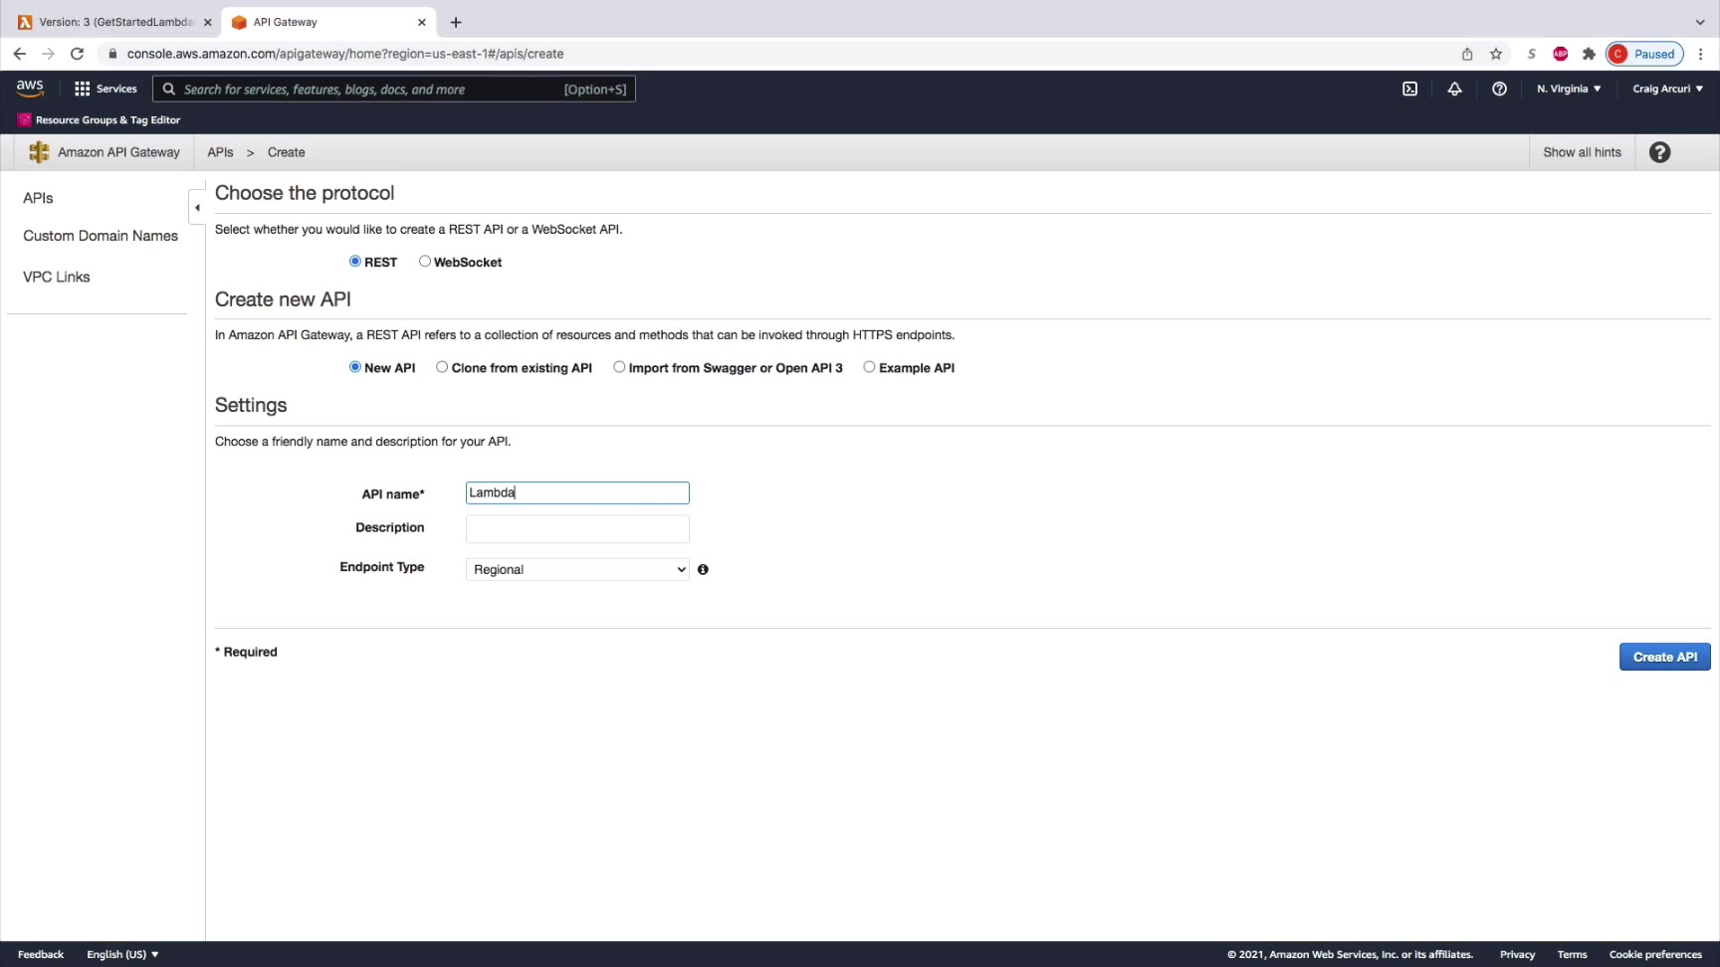Click the browser forward arrow
The image size is (1720, 967).
pyautogui.click(x=48, y=54)
